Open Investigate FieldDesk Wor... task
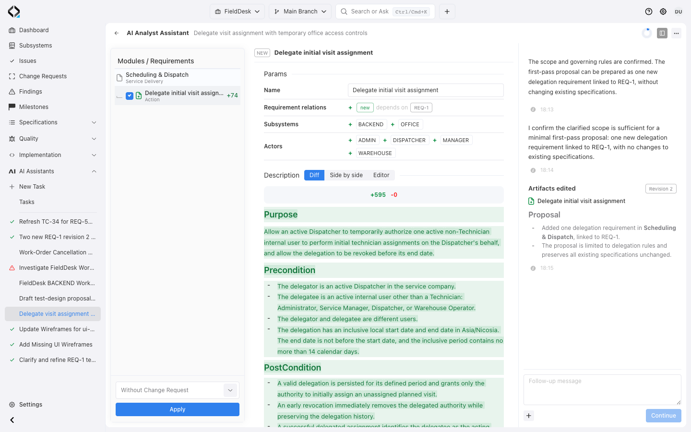Screen dimensions: 691x432 pyautogui.click(x=53, y=268)
